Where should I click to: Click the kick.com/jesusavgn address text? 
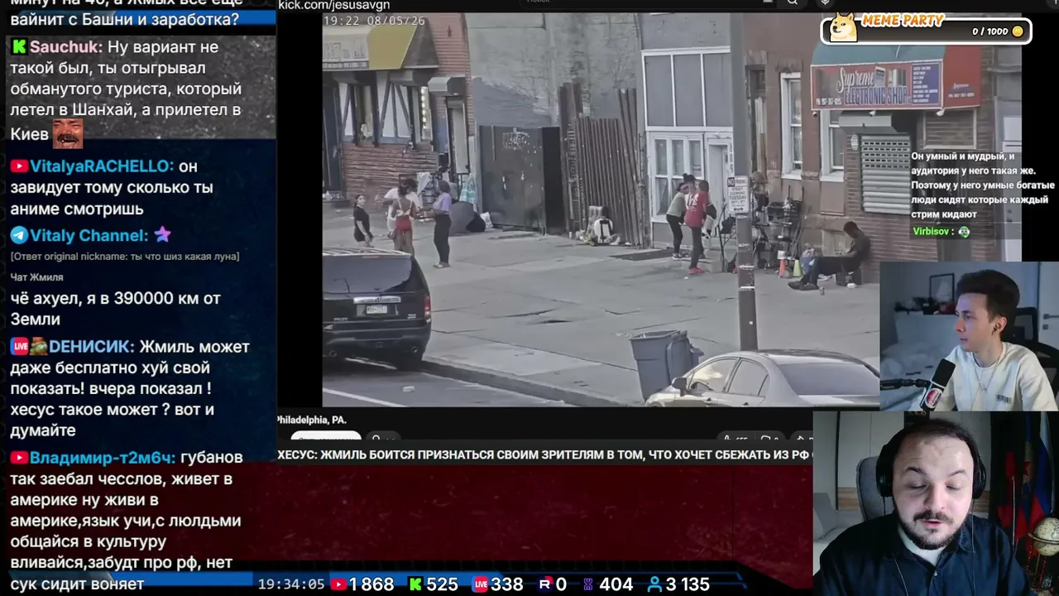pos(334,5)
